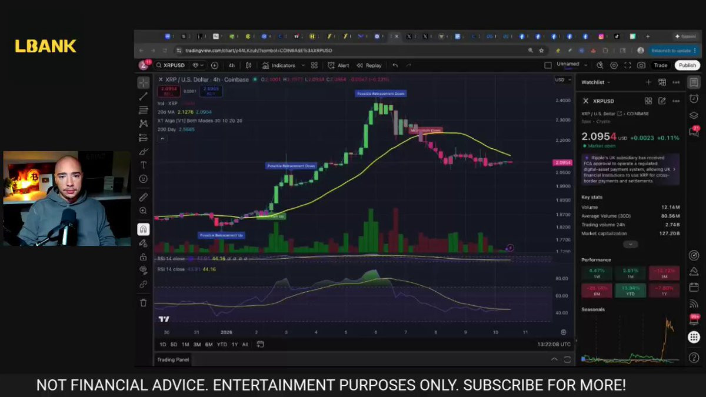Click the trash remove objects icon
Image resolution: width=706 pixels, height=397 pixels.
tap(143, 303)
